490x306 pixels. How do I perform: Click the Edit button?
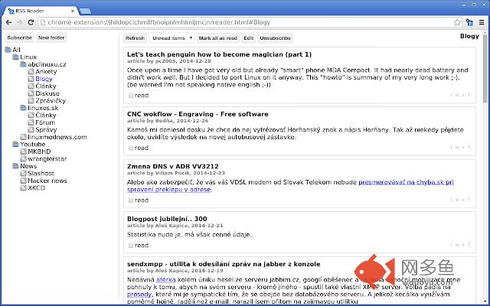[x=248, y=38]
